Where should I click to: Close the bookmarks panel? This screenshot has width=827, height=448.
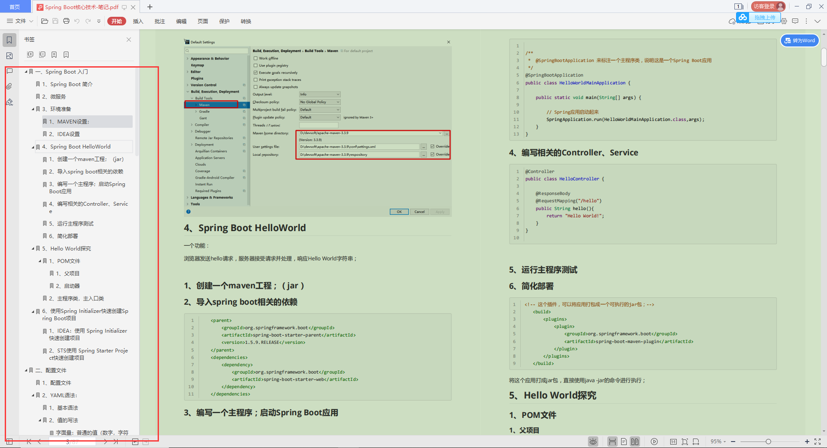pyautogui.click(x=129, y=40)
